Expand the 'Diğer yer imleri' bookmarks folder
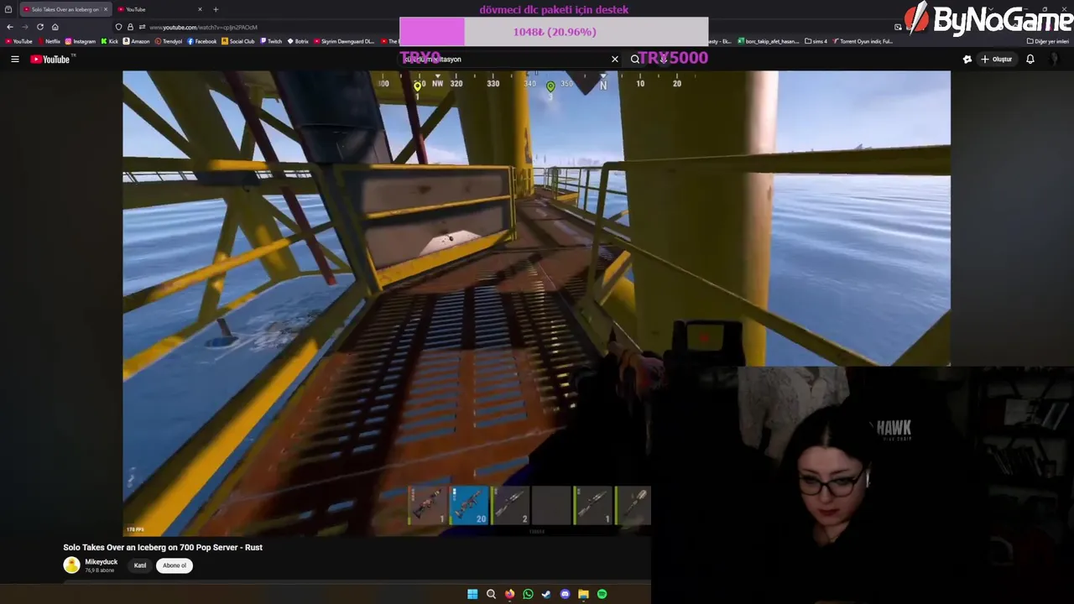This screenshot has height=604, width=1074. 1048,41
